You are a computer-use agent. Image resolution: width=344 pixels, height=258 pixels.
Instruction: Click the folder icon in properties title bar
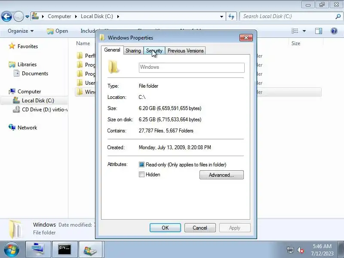pos(102,37)
